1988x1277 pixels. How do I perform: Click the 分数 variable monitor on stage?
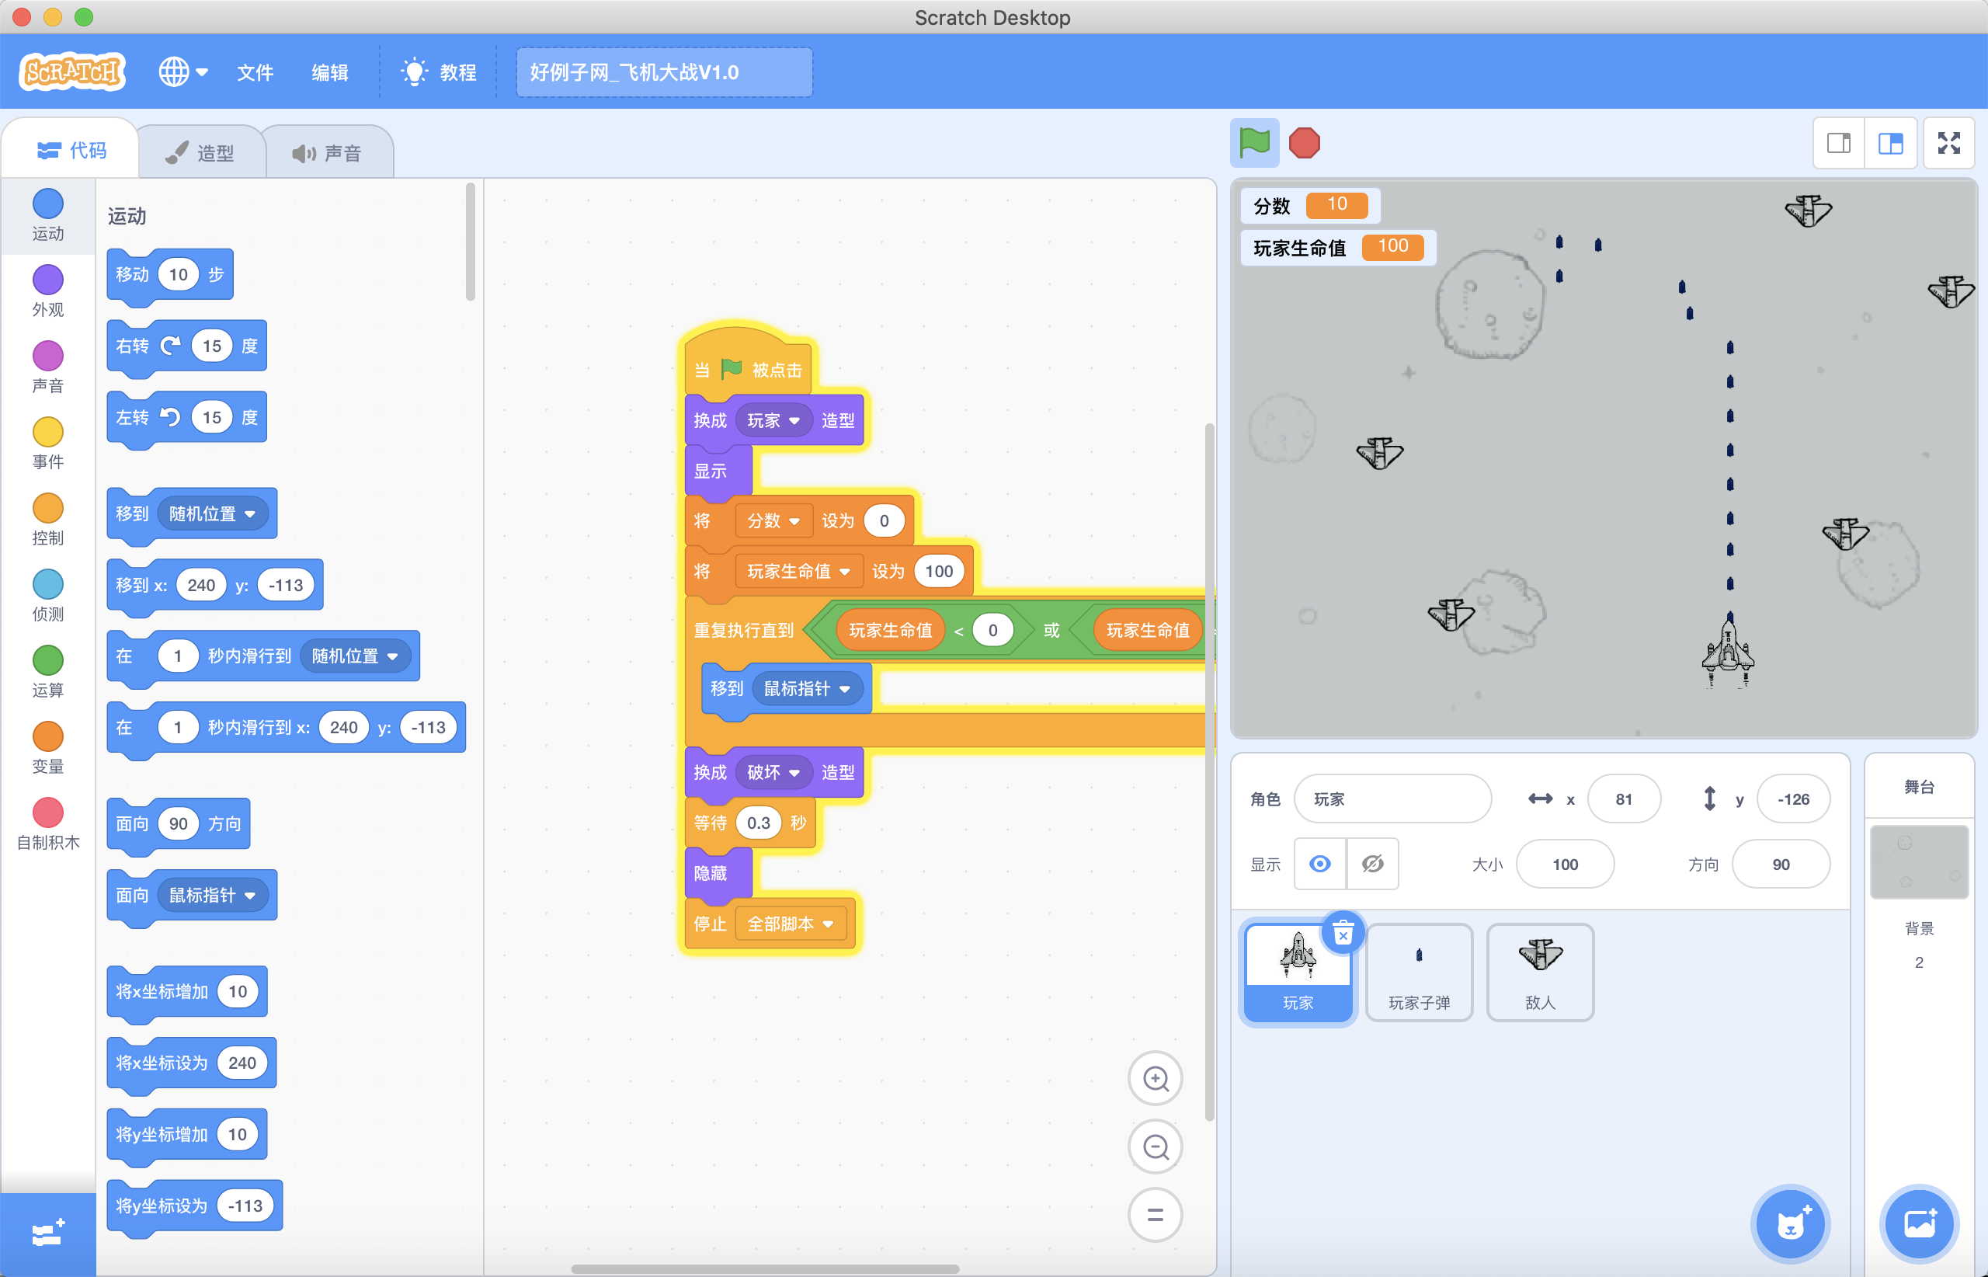coord(1309,205)
